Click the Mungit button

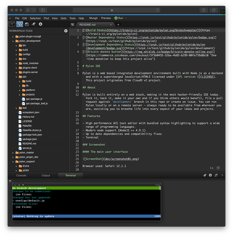93,18
